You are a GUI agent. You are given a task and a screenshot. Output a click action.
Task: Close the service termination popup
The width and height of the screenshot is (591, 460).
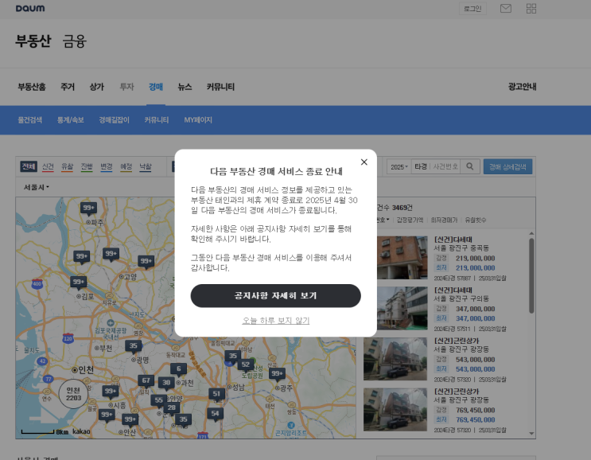(x=364, y=162)
